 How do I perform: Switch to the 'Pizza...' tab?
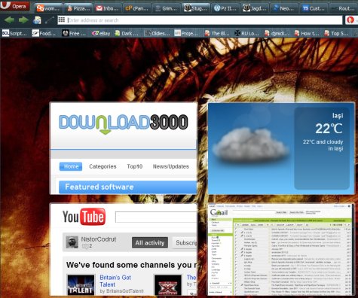(78, 8)
